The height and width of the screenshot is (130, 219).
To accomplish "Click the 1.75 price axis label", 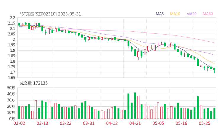I will click(12, 67).
